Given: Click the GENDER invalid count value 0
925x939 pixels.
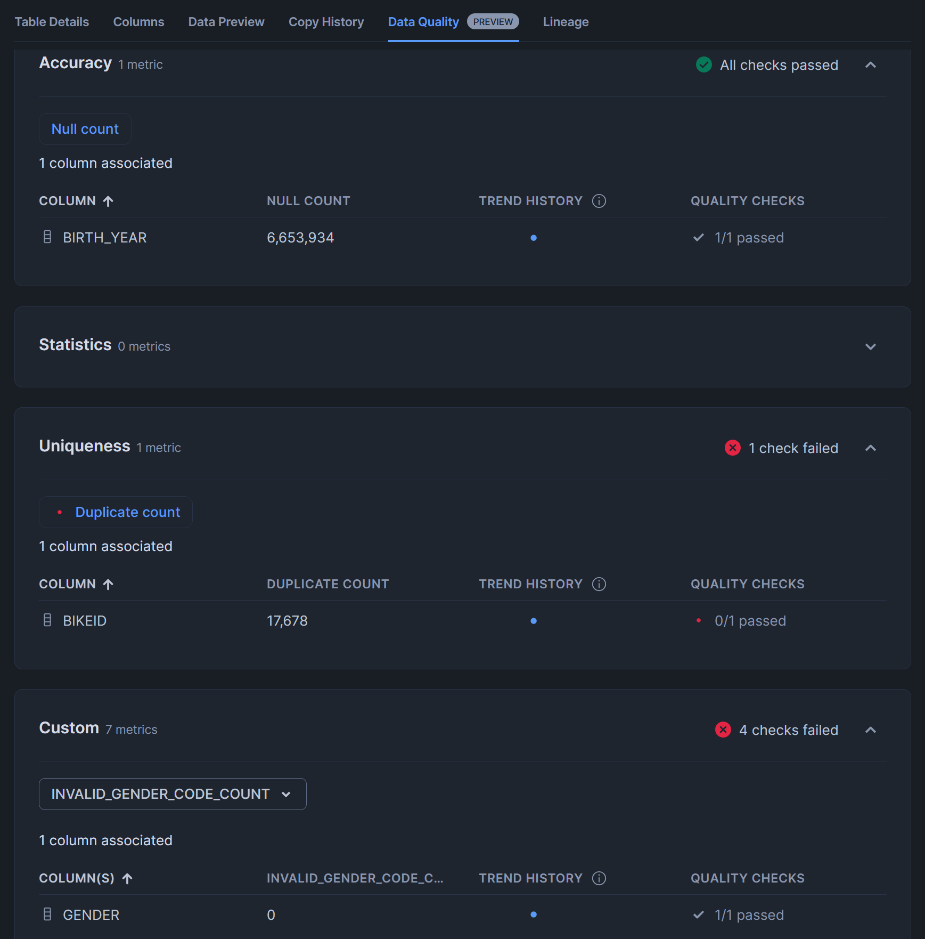Looking at the screenshot, I should point(271,915).
